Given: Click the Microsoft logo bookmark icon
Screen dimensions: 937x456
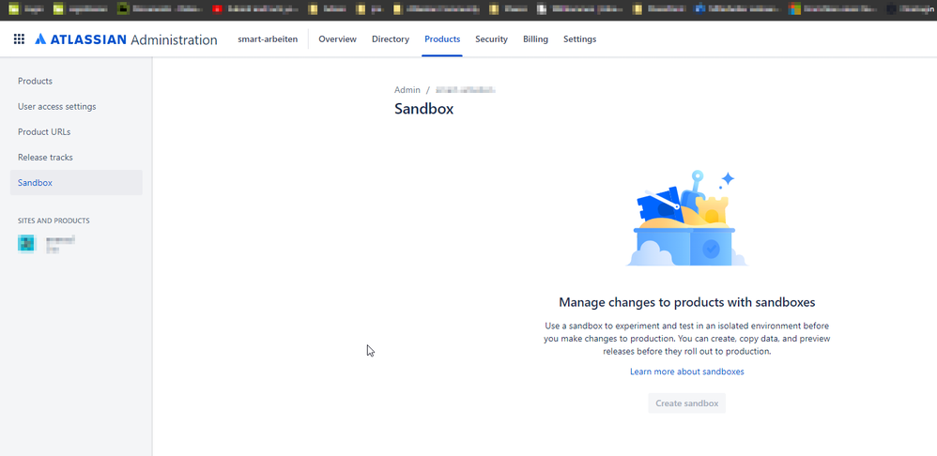Looking at the screenshot, I should point(794,9).
